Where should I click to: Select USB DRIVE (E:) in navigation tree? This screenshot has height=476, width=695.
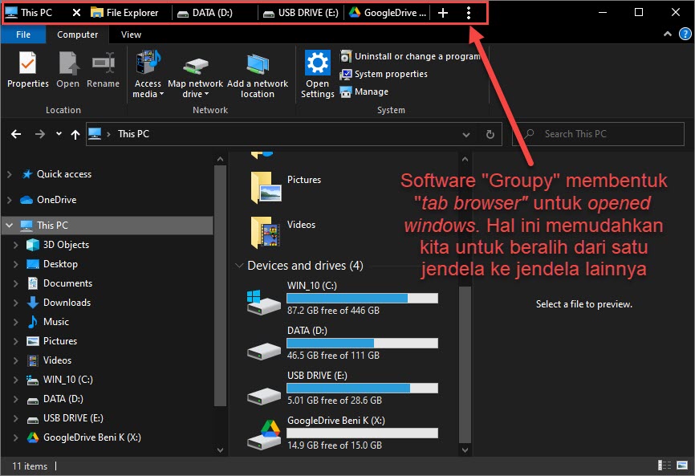click(73, 418)
